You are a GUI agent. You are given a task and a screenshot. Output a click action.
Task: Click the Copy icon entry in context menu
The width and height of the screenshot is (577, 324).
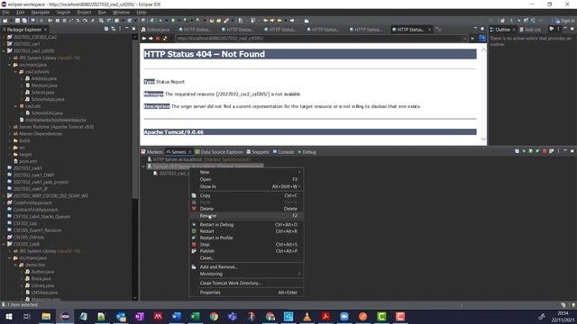[194, 195]
